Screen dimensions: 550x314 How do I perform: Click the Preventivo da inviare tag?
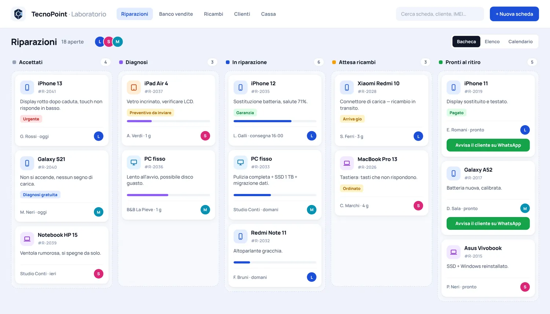[x=150, y=113]
